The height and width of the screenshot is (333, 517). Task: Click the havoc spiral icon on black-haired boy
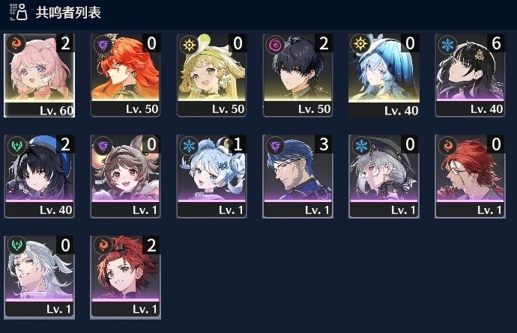[275, 44]
